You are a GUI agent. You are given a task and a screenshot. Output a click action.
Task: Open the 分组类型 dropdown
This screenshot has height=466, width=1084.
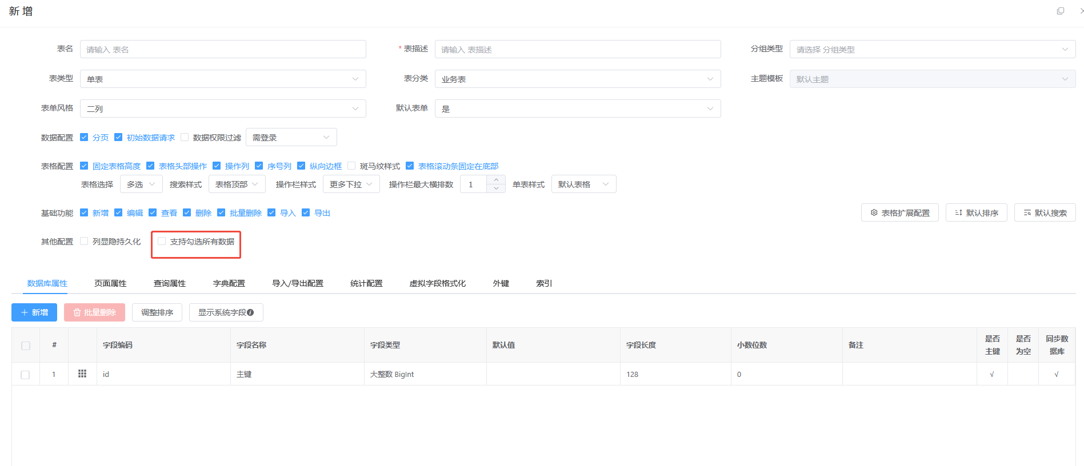click(932, 50)
